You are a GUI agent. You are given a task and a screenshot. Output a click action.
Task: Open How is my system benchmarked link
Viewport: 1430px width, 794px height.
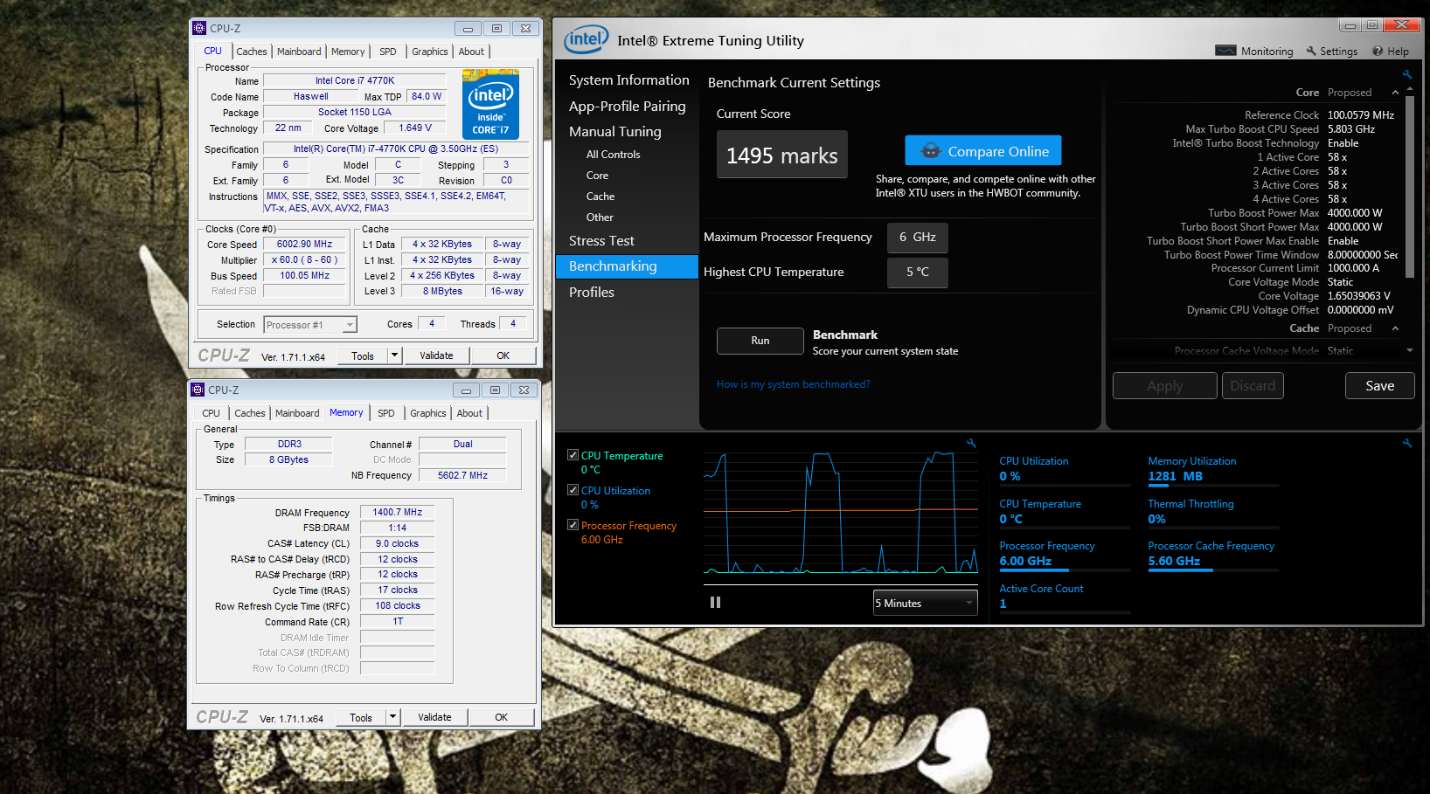[793, 384]
